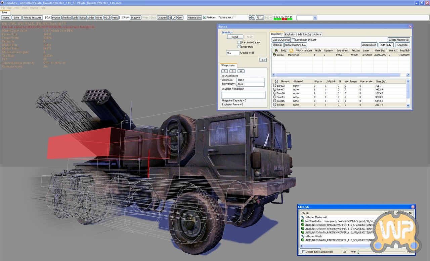
Task: Click the Reload Textures button
Action: pyautogui.click(x=32, y=17)
